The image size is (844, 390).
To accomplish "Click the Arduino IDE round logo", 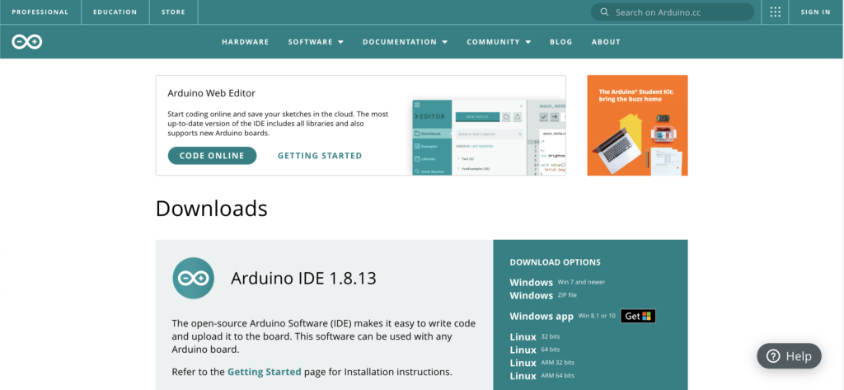I will (x=194, y=278).
